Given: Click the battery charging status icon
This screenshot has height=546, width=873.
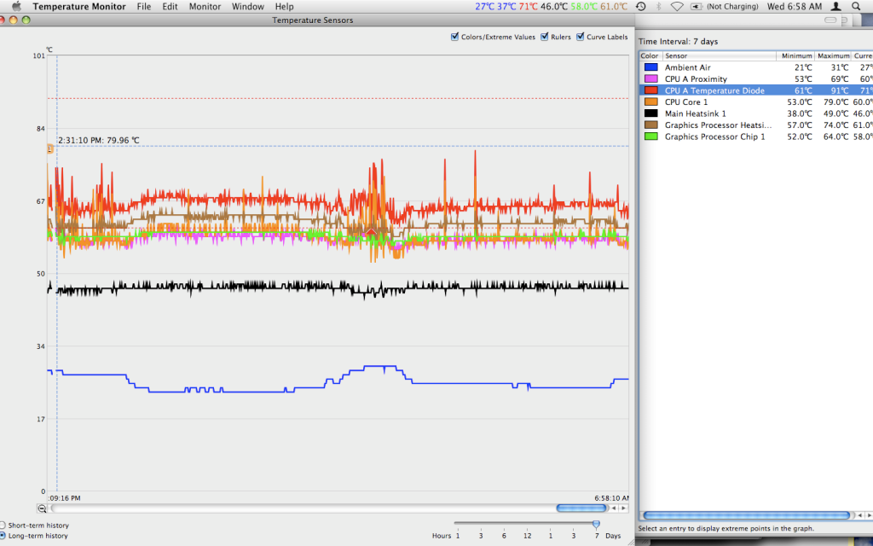Looking at the screenshot, I should click(697, 6).
